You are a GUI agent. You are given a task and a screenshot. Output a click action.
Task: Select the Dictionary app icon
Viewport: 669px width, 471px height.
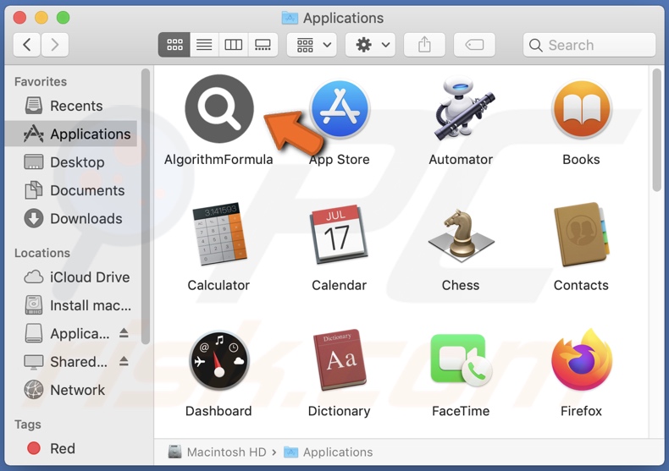pos(340,360)
